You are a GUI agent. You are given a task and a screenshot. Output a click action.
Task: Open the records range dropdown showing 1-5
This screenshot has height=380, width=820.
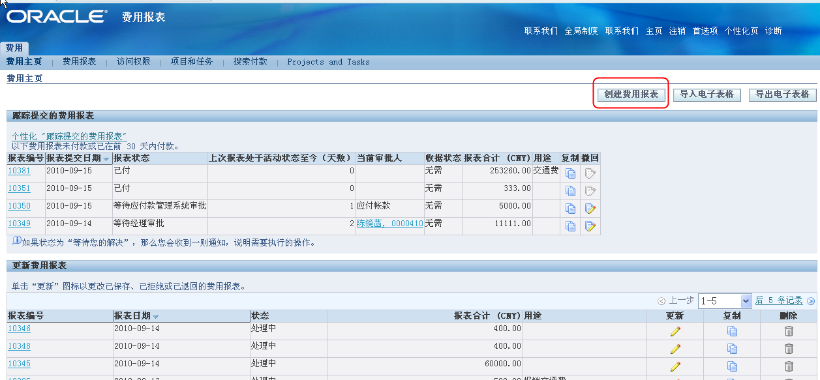tap(725, 300)
